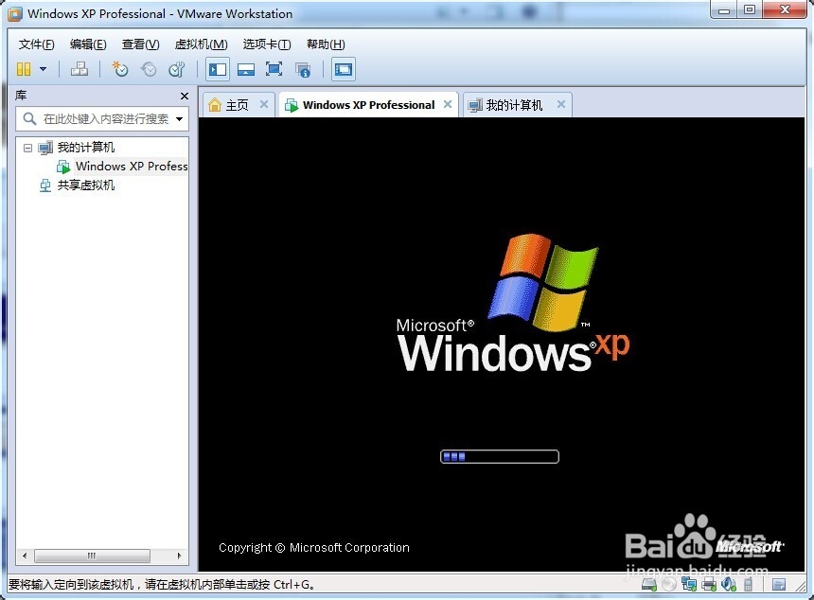Collapse the 我的计算机 tree node
This screenshot has width=814, height=600.
point(27,147)
